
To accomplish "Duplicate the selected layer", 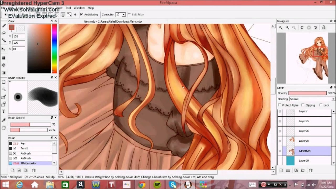I will click(296, 170).
